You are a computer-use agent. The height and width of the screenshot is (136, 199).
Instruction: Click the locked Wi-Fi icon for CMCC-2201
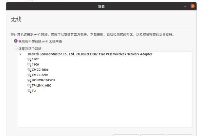click(29, 75)
